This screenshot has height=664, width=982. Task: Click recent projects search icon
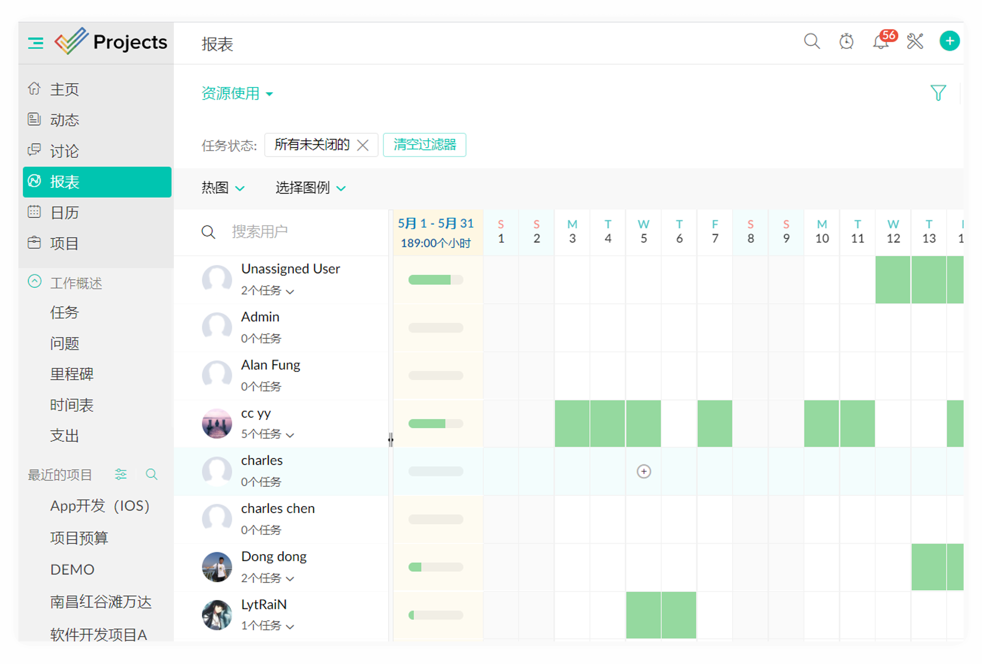click(151, 474)
